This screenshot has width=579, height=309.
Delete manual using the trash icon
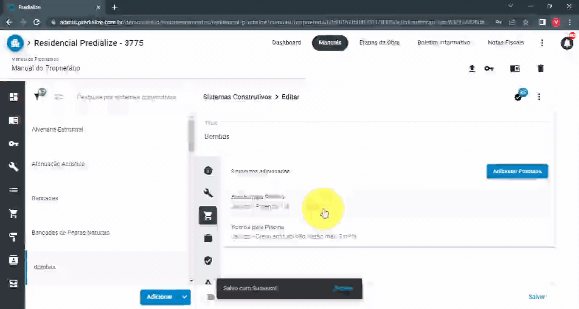540,68
